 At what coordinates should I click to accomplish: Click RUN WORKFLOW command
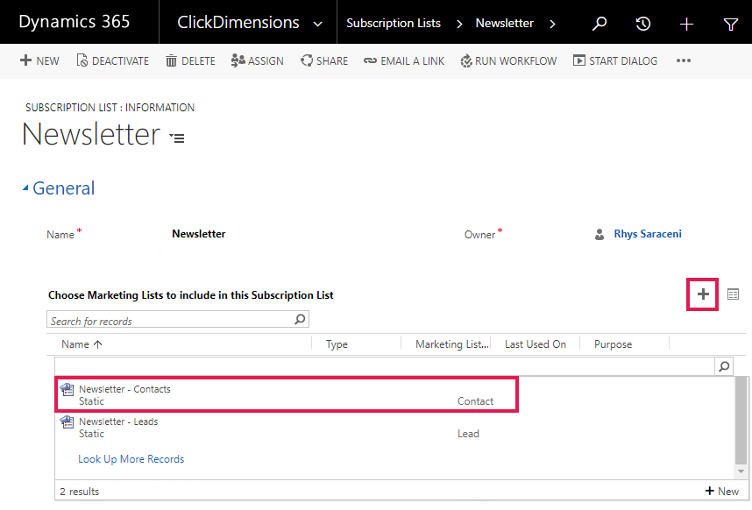coord(508,60)
